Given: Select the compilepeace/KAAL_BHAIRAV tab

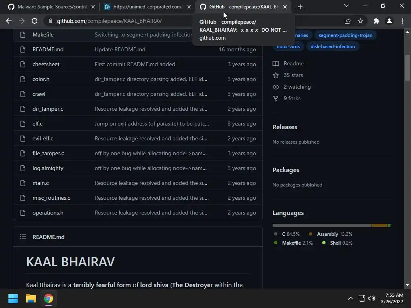Looking at the screenshot, I should [x=244, y=7].
